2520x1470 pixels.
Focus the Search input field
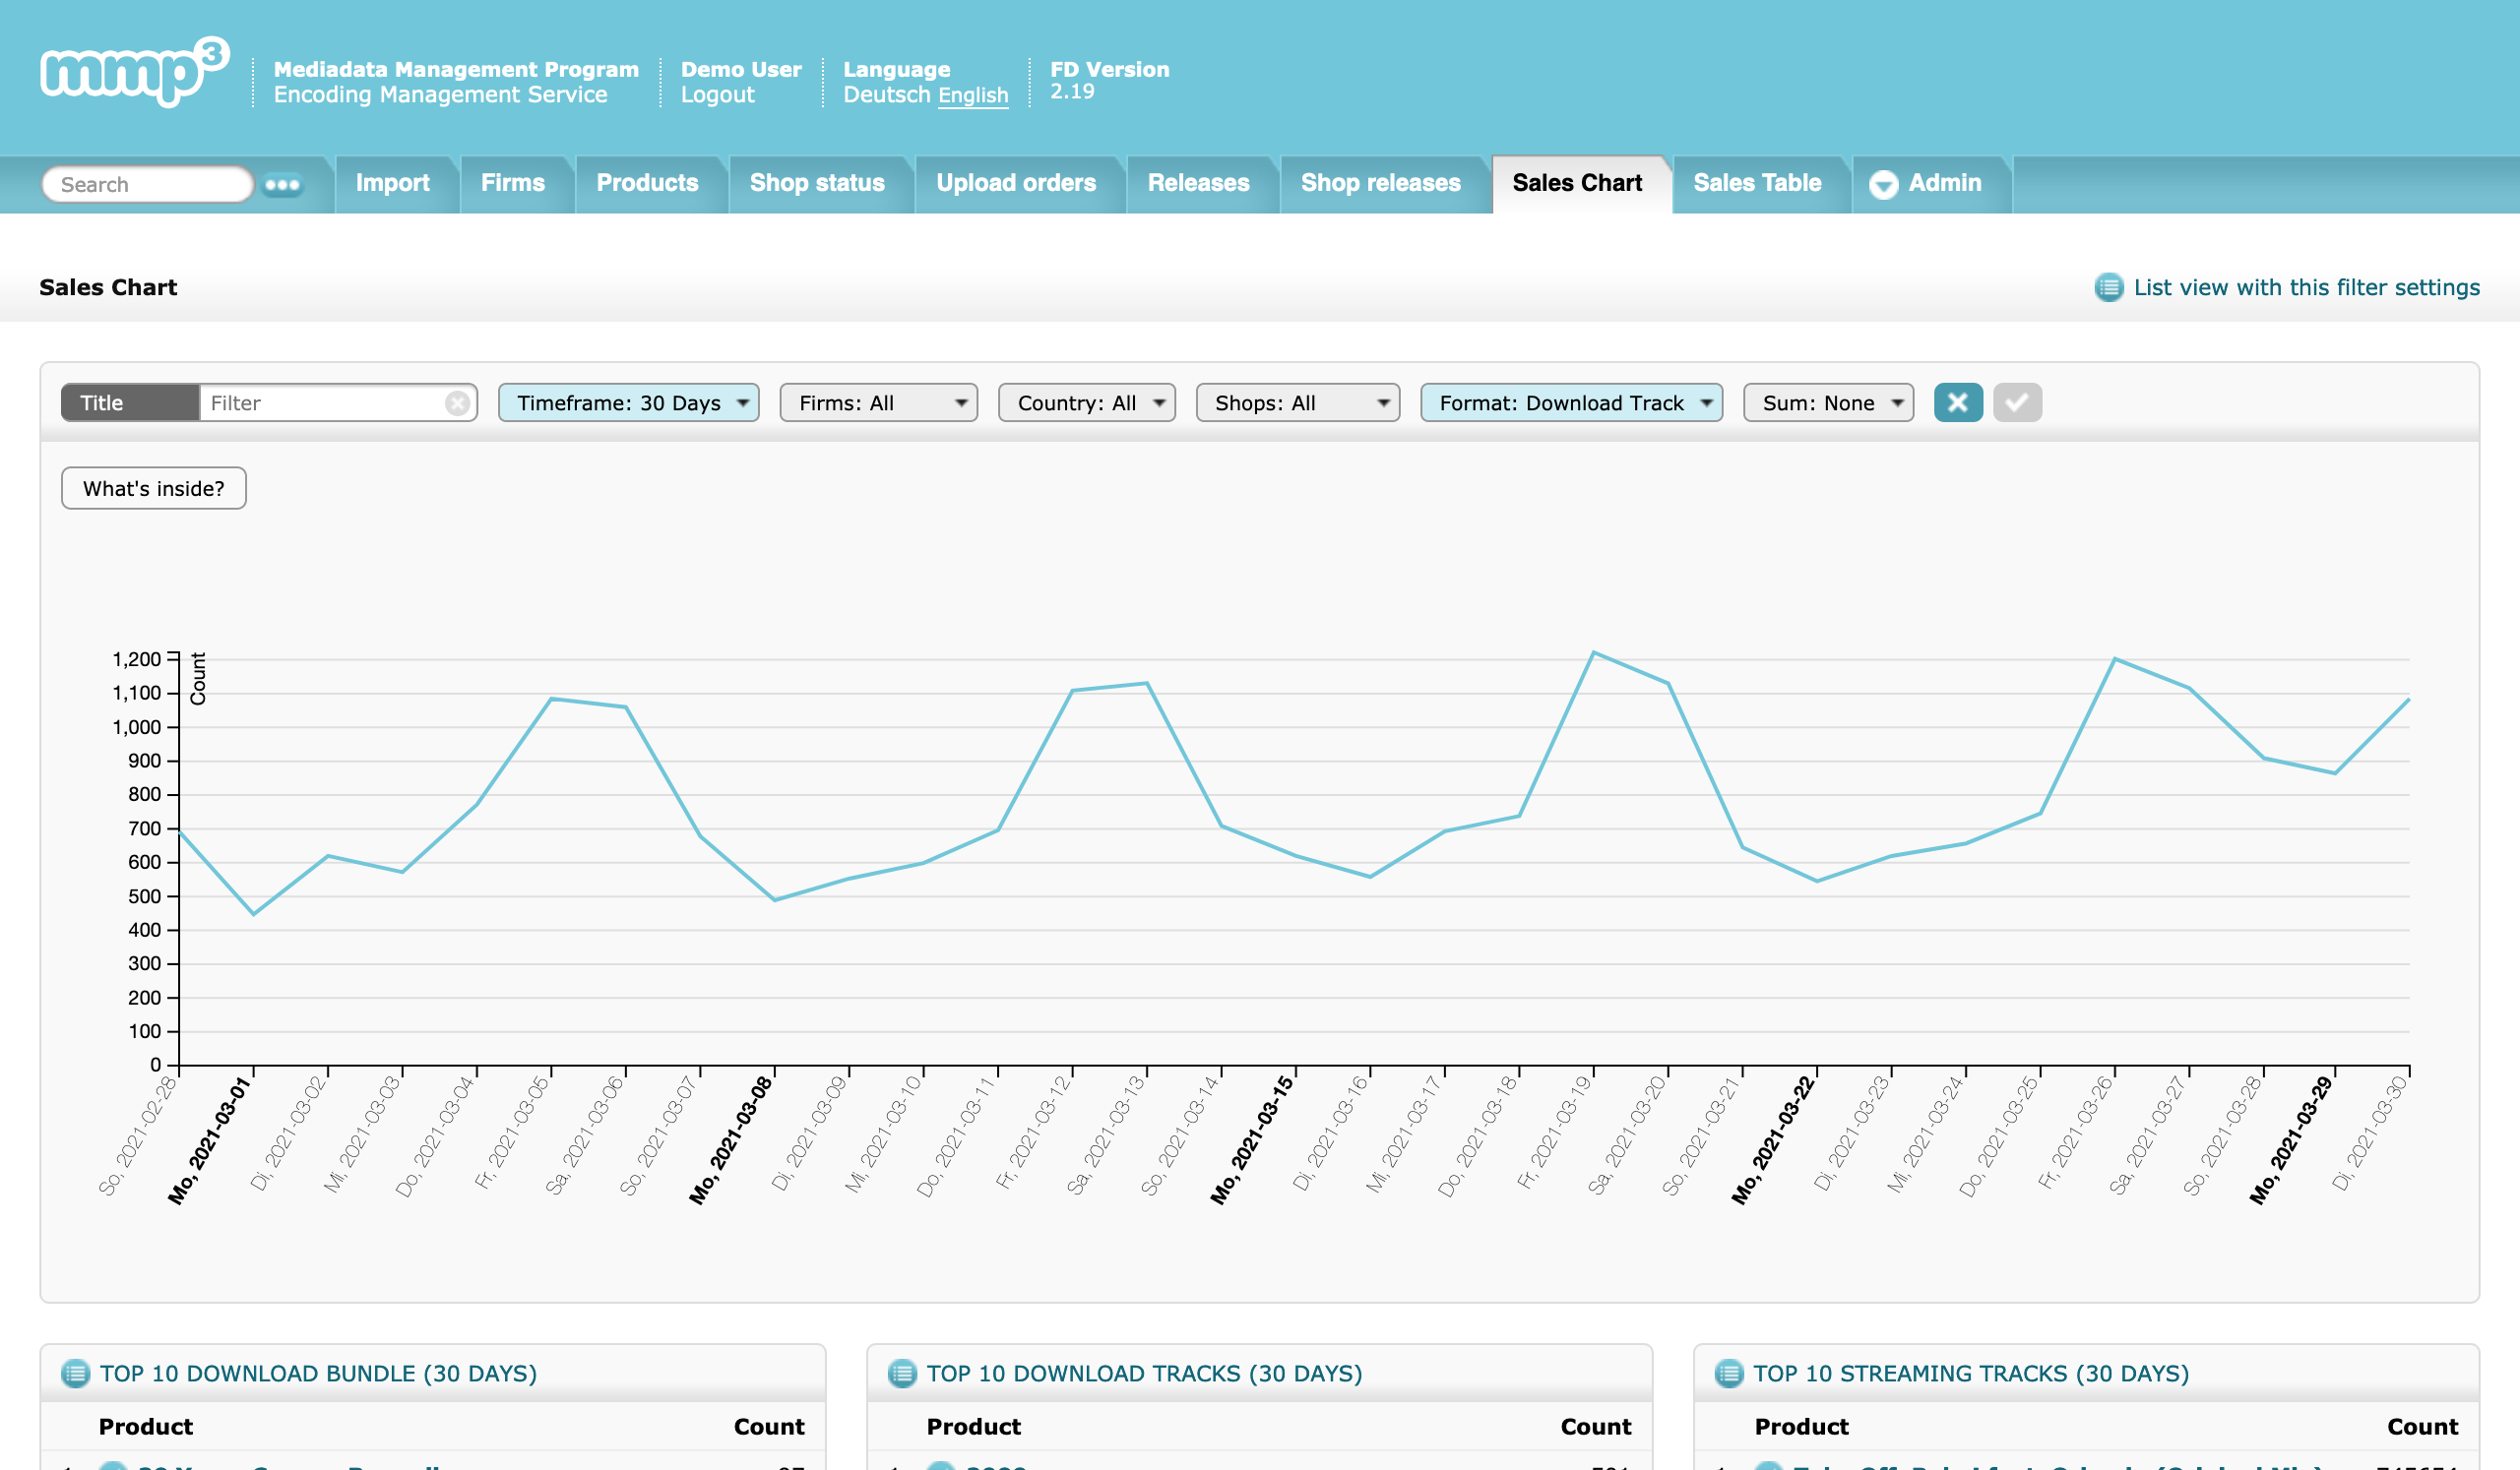[x=148, y=185]
